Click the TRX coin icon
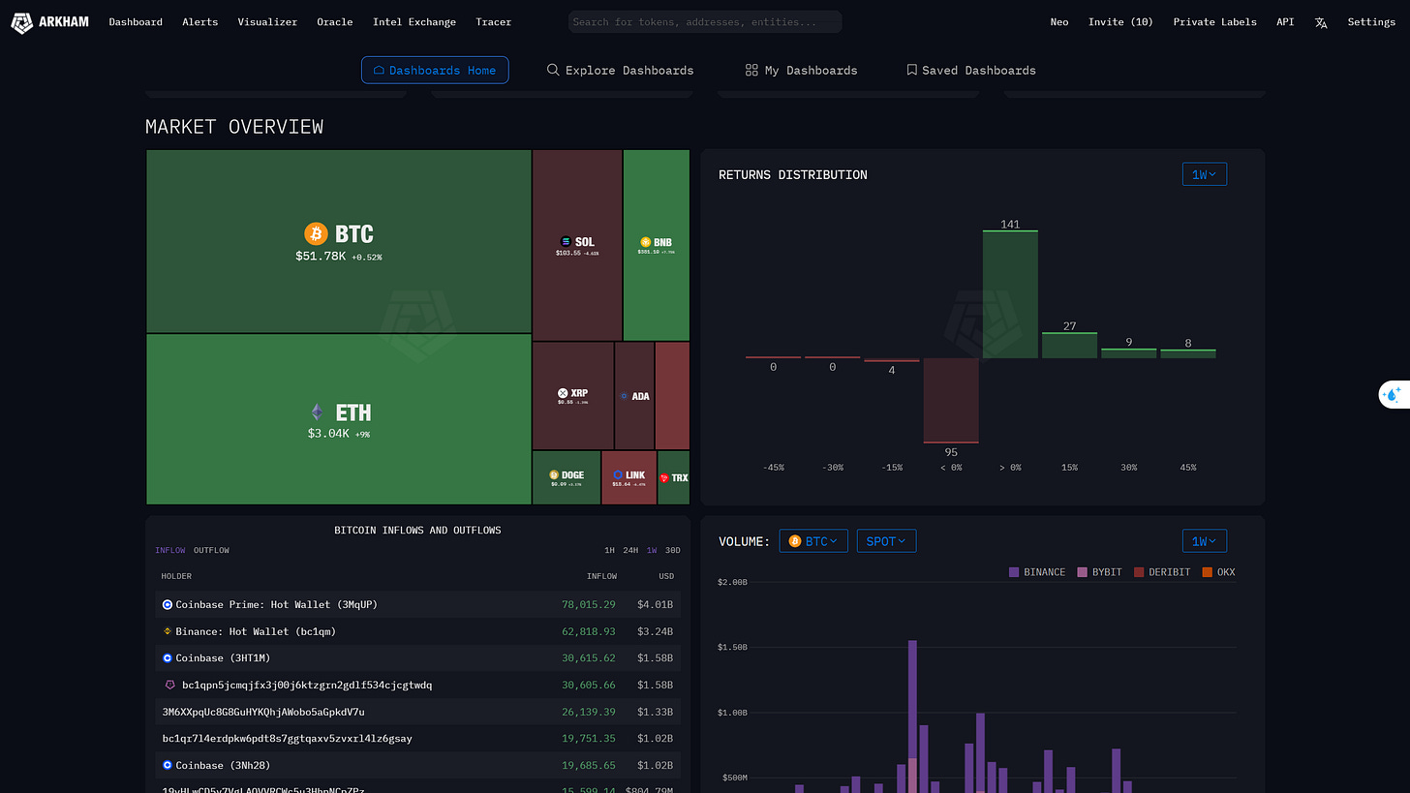The width and height of the screenshot is (1410, 793). coord(664,478)
